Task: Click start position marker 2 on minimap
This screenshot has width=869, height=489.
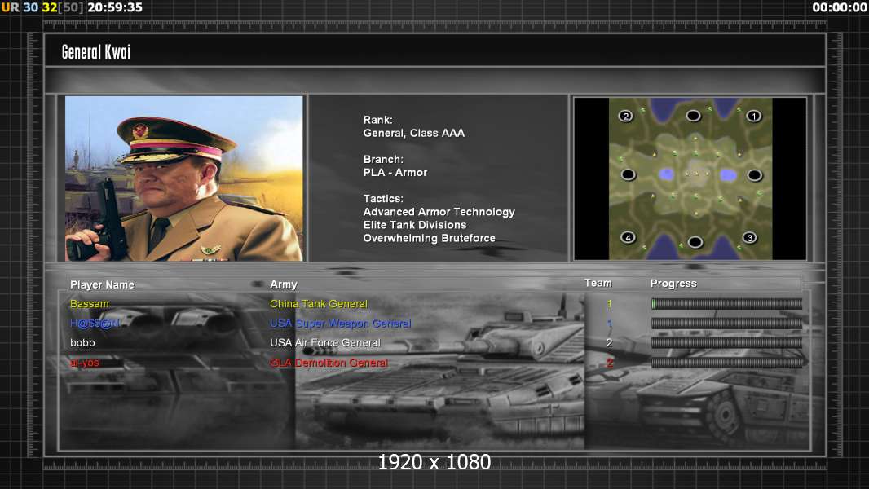Action: point(626,117)
